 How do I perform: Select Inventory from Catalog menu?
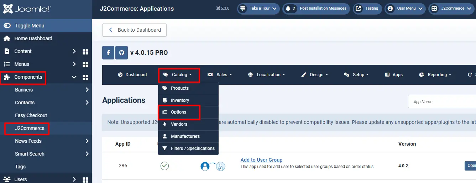point(188,100)
